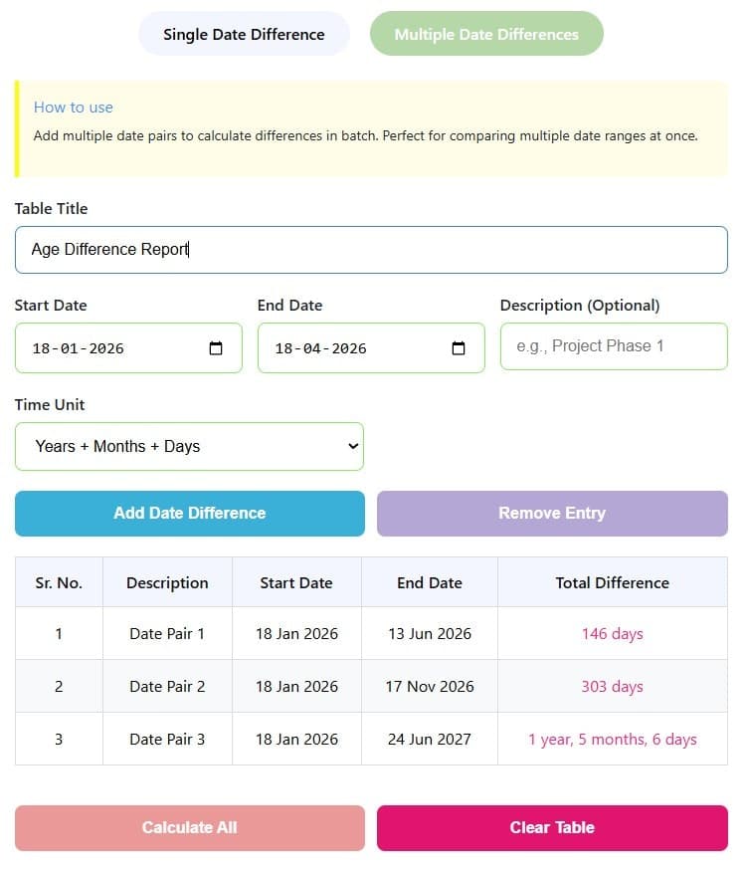
Task: Click the 24 Jun 2027 end date cell
Action: click(x=429, y=739)
